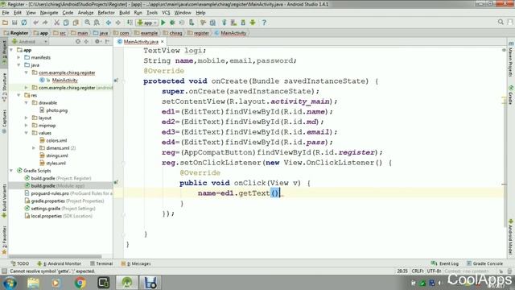
Task: Select MainActivity in the project tree
Action: pos(64,81)
